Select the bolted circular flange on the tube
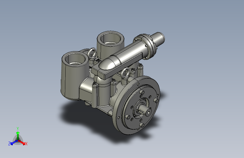This screenshot has width=244, height=158. (x=145, y=47)
